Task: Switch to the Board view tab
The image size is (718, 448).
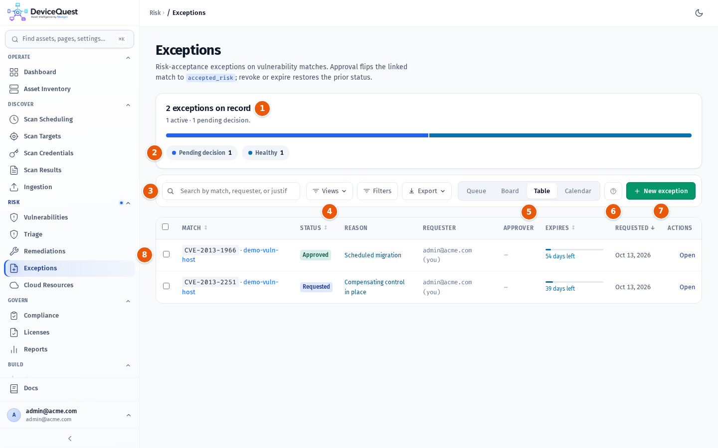Action: (510, 191)
